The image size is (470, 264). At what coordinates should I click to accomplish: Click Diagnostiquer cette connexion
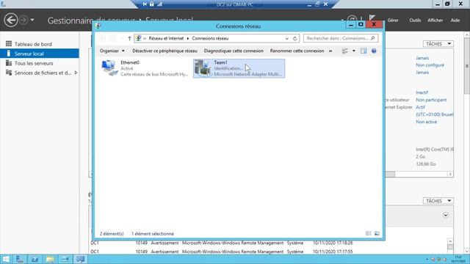click(234, 51)
